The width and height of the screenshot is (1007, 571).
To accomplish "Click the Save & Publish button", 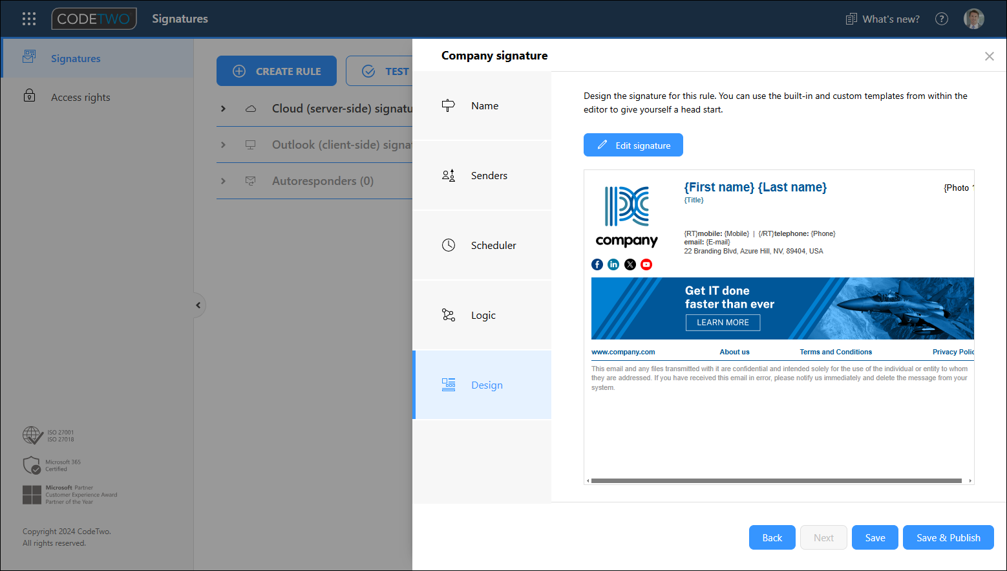I will pyautogui.click(x=948, y=537).
